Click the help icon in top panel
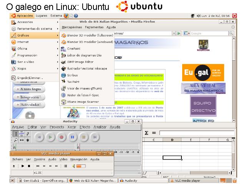This screenshot has width=246, height=184. (76, 16)
